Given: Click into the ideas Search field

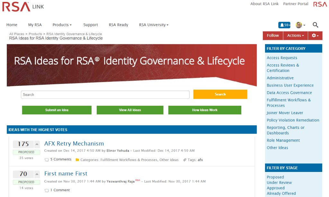Looking at the screenshot, I should pyautogui.click(x=105, y=94).
